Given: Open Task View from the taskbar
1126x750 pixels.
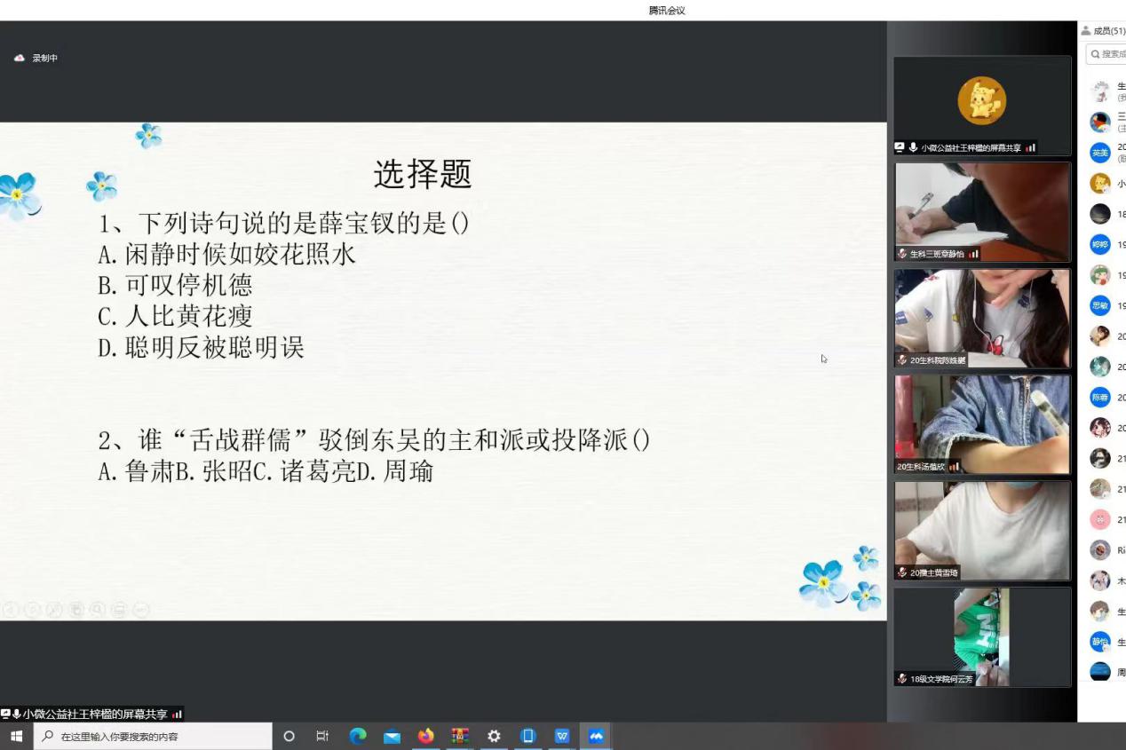Looking at the screenshot, I should coord(322,737).
